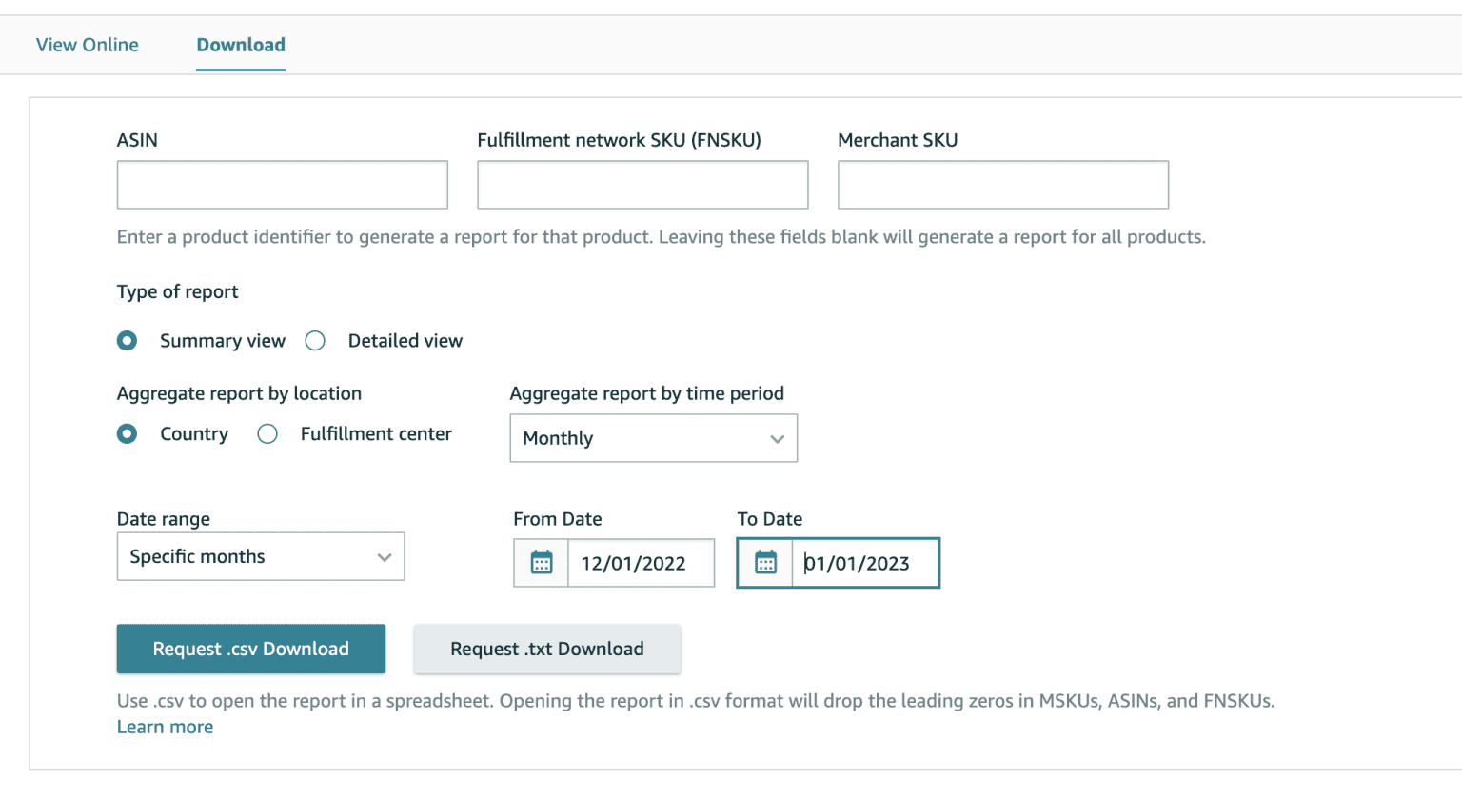Select the Download tab
This screenshot has height=801, width=1462.
pyautogui.click(x=240, y=45)
